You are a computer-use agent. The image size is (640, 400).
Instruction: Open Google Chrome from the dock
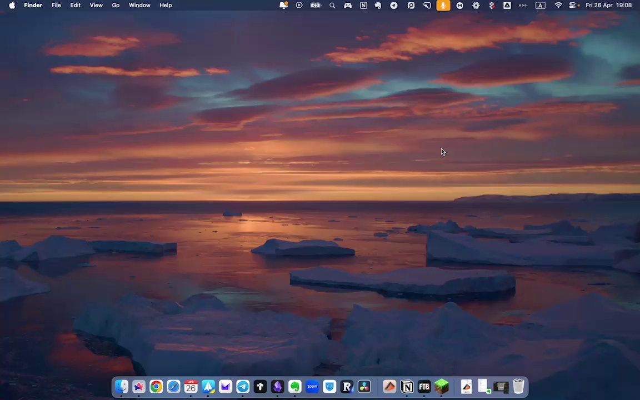point(156,387)
